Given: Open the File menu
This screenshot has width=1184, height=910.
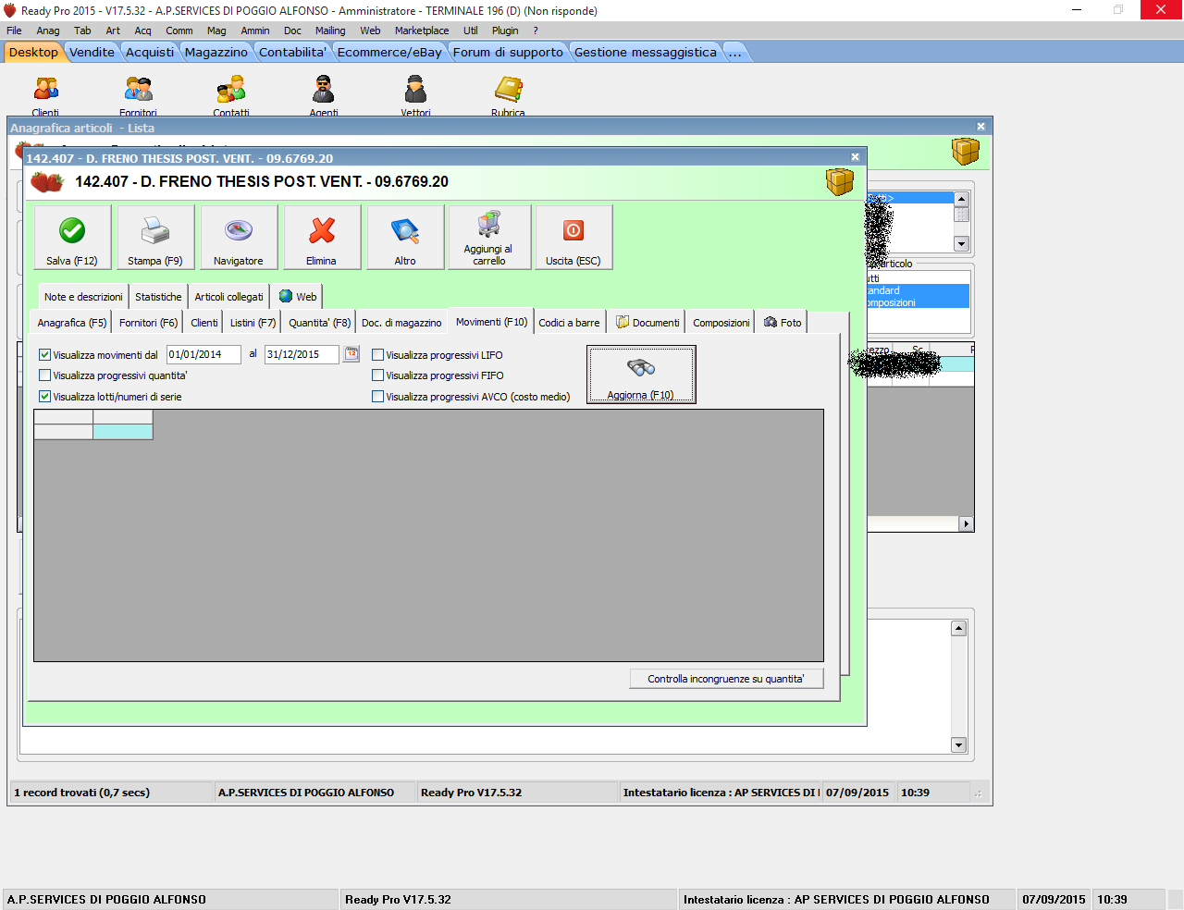Looking at the screenshot, I should coord(14,31).
